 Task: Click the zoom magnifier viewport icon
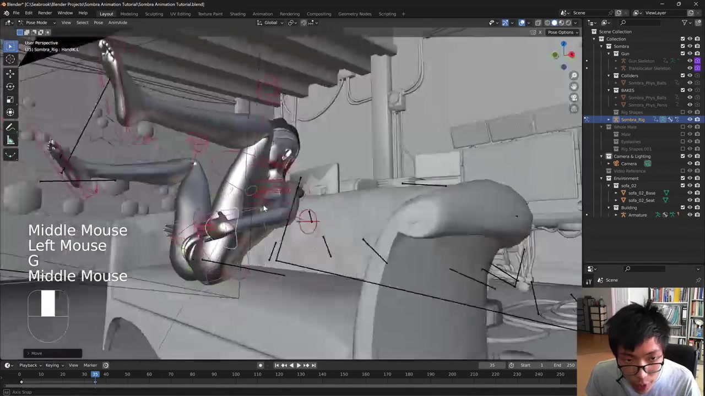point(574,75)
